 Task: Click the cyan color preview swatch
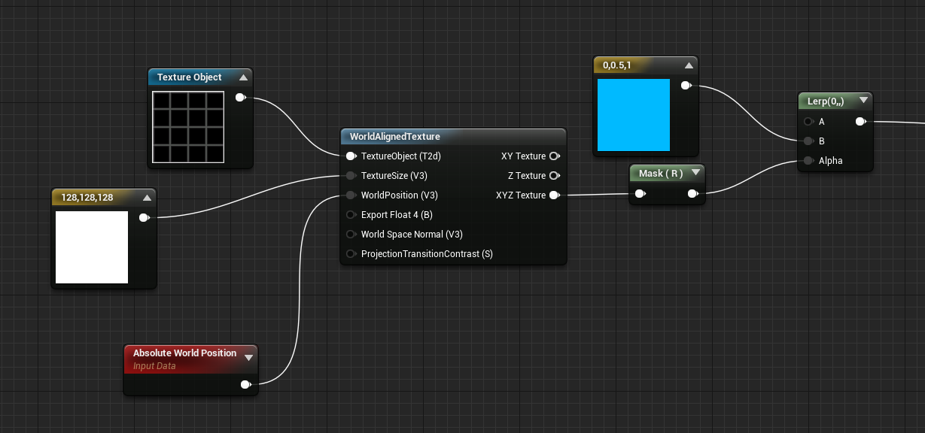pyautogui.click(x=634, y=115)
